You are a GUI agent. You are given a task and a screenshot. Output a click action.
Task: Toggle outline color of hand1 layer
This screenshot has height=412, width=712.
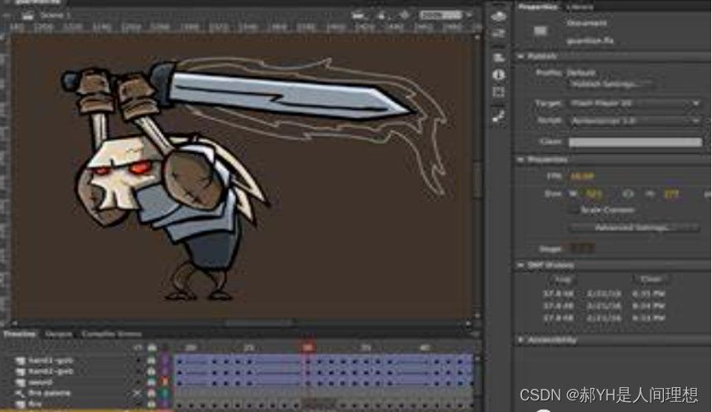pyautogui.click(x=165, y=361)
